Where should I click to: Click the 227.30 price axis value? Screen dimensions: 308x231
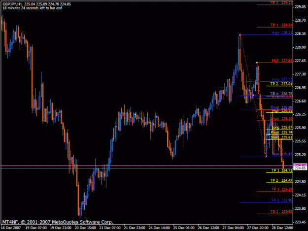[300, 74]
